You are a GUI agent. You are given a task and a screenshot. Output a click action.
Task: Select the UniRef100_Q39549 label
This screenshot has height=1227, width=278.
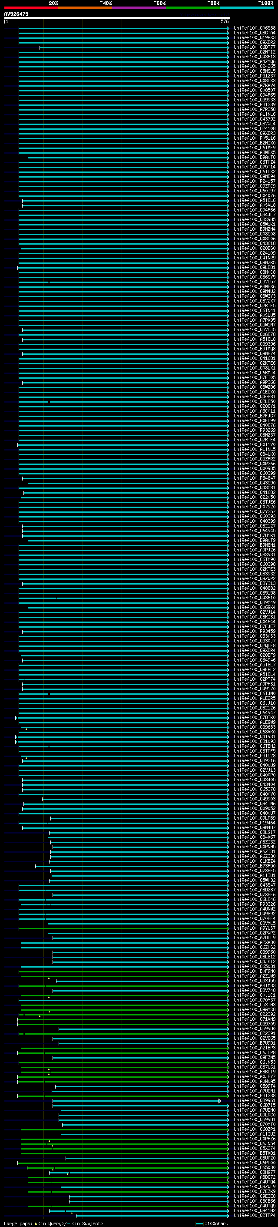tap(255, 602)
